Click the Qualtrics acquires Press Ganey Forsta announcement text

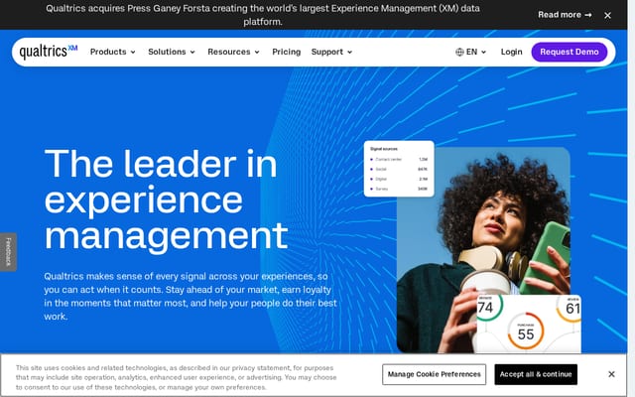(263, 15)
